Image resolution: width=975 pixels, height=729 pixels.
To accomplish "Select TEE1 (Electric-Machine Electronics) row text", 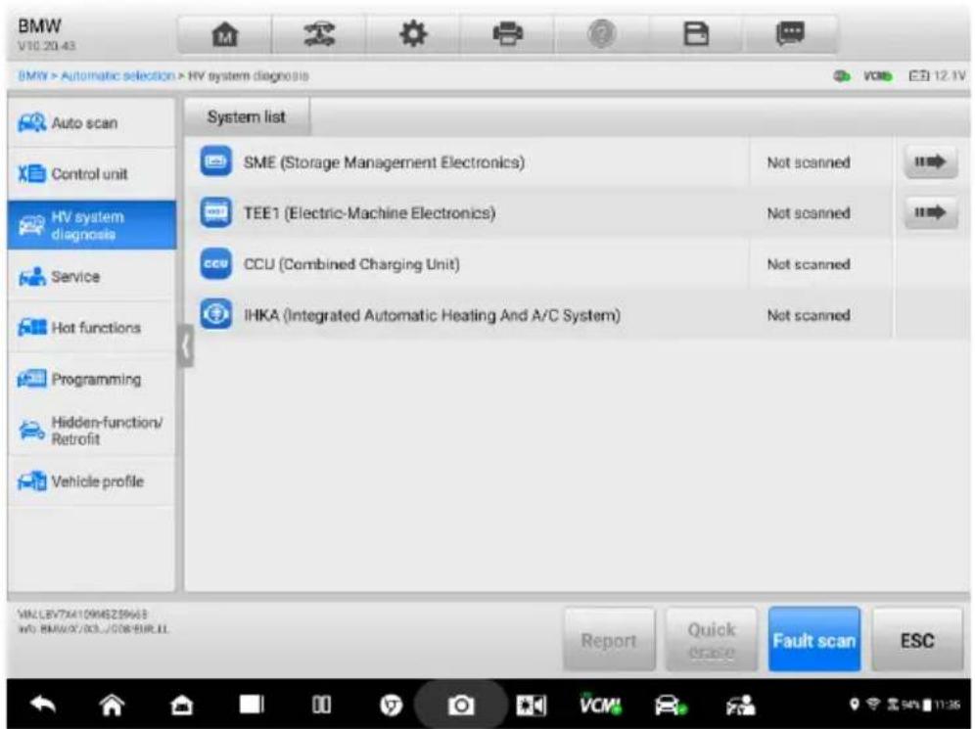I will coord(369,213).
